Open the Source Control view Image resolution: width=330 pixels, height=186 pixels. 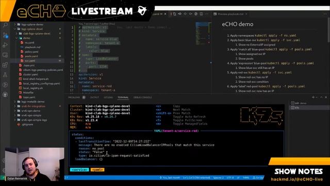coord(5,35)
